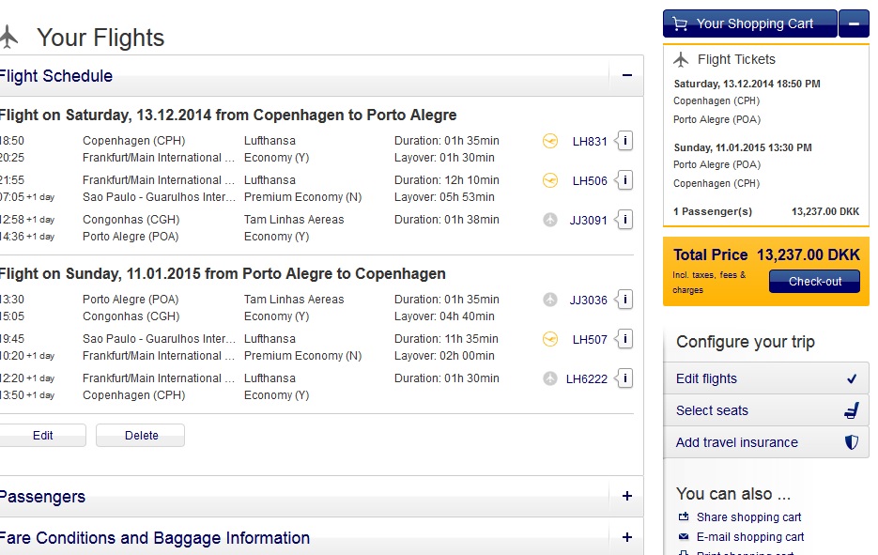This screenshot has height=555, width=878.
Task: Collapse the Flight Schedule section
Action: [x=626, y=76]
